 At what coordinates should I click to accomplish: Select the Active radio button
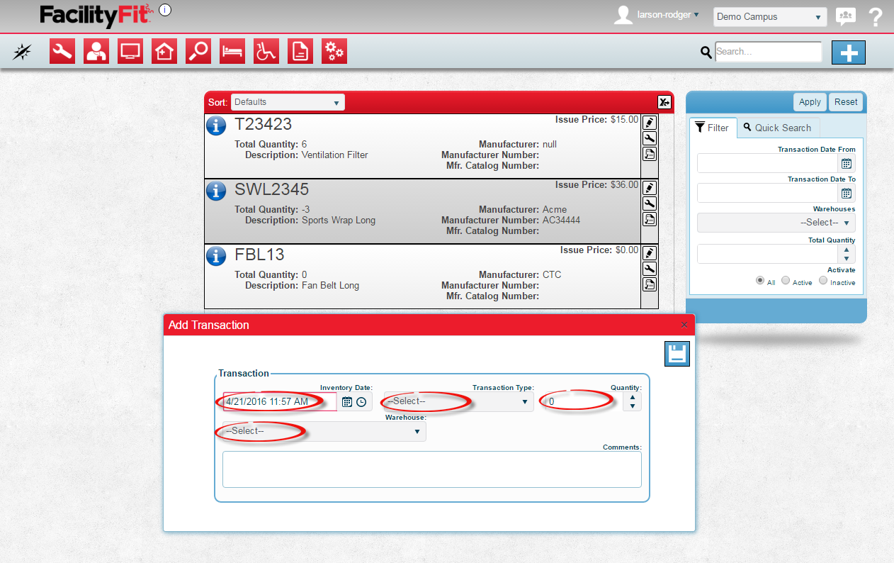point(786,281)
